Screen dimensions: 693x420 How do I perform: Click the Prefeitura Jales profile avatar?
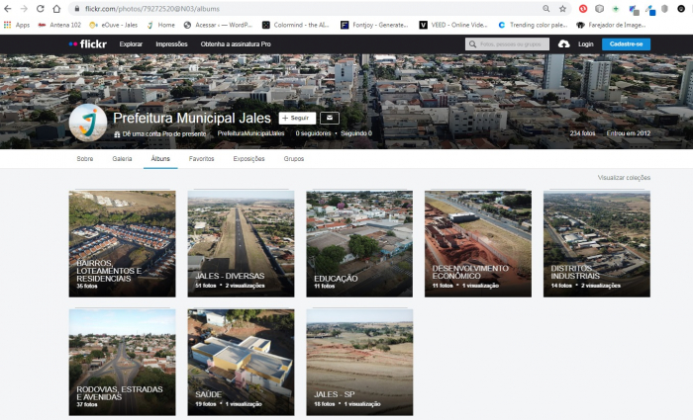(88, 123)
